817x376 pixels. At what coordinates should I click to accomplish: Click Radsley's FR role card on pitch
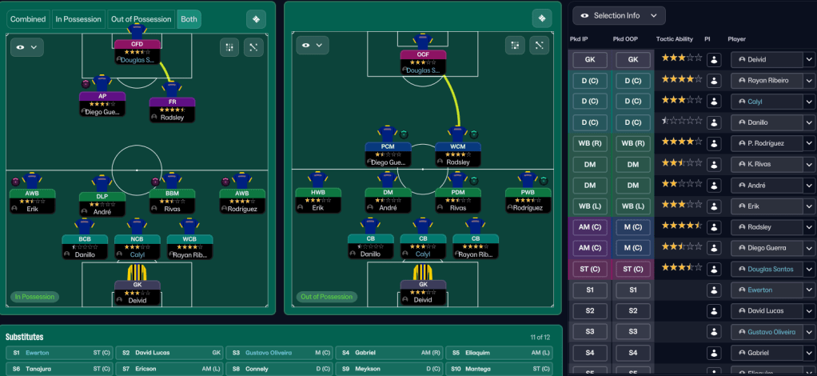[172, 109]
